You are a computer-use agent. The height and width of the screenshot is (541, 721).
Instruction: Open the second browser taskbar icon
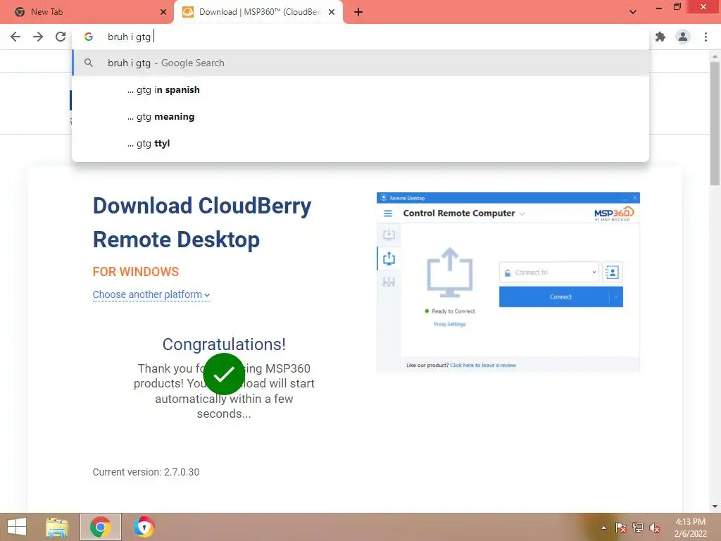pyautogui.click(x=144, y=527)
